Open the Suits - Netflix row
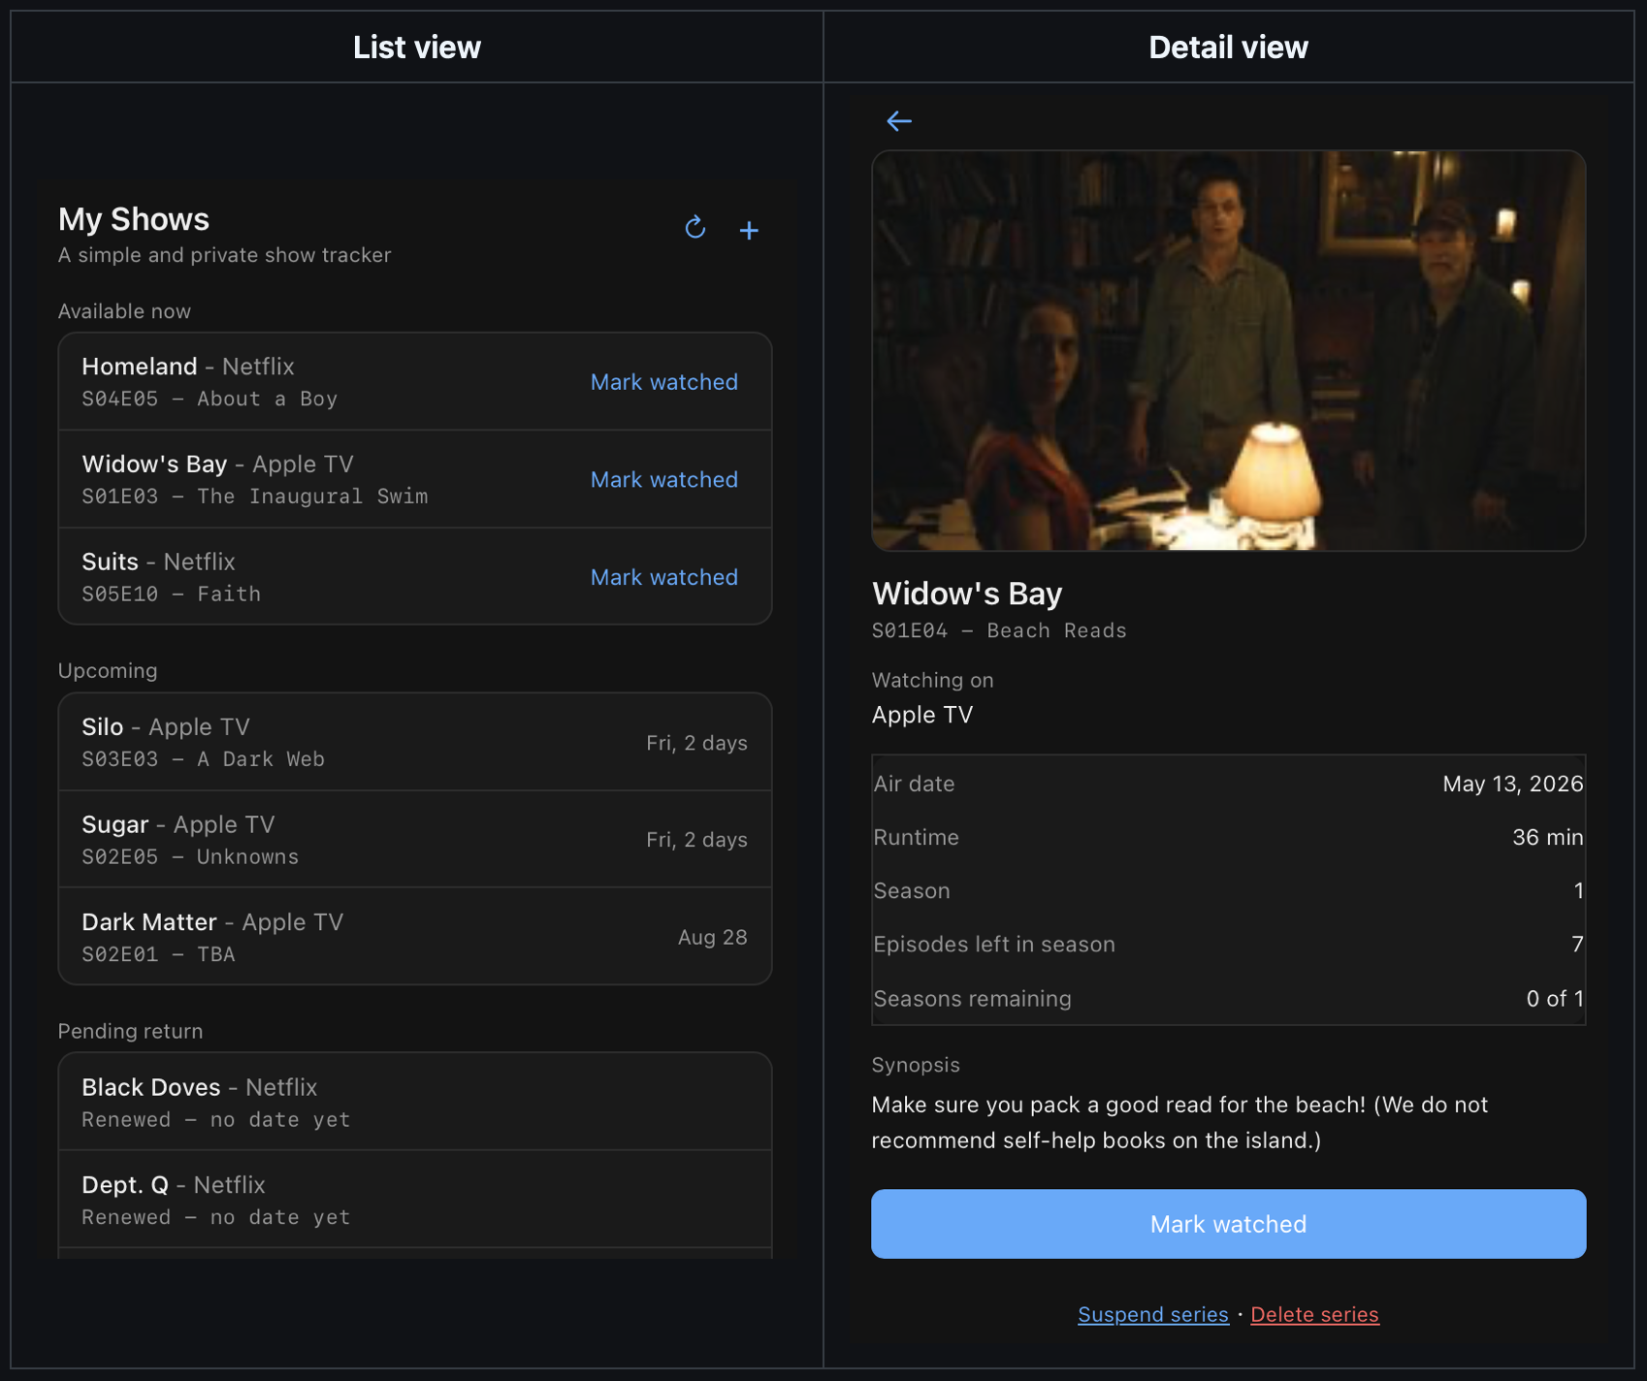1647x1381 pixels. pos(415,577)
